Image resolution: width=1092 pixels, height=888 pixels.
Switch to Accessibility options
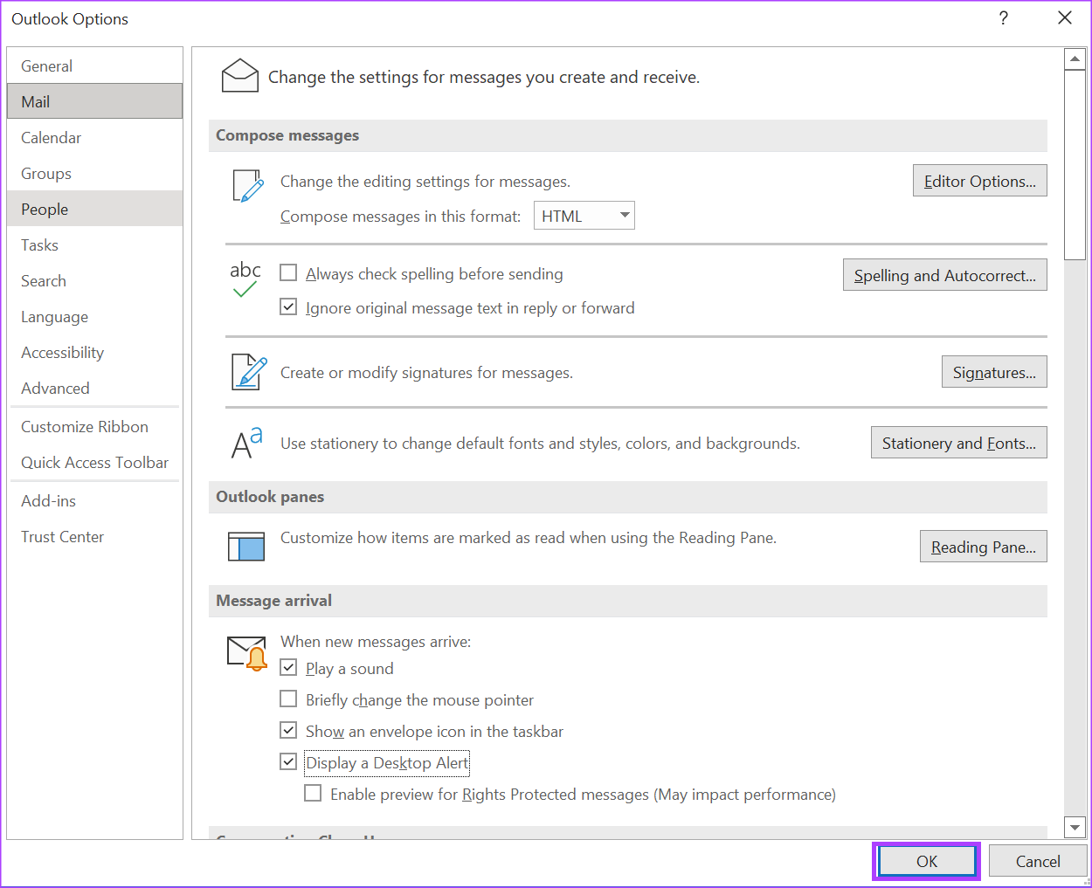[94, 352]
